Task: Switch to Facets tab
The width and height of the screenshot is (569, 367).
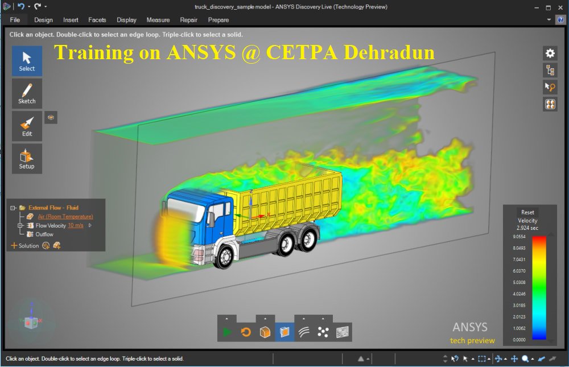Action: 97,20
